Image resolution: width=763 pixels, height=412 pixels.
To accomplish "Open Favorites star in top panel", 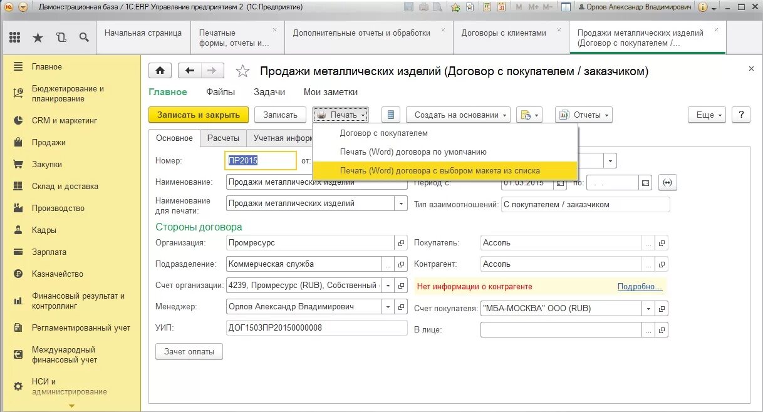I will [x=38, y=38].
